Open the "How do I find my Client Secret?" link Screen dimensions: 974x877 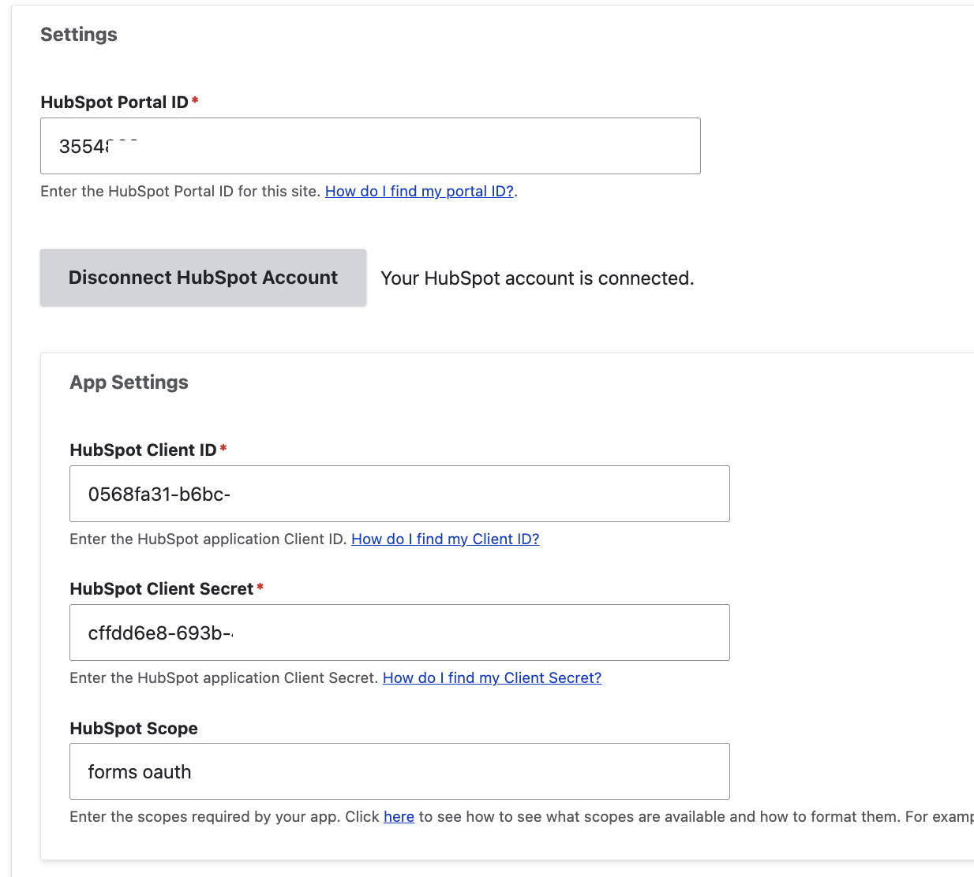491,677
